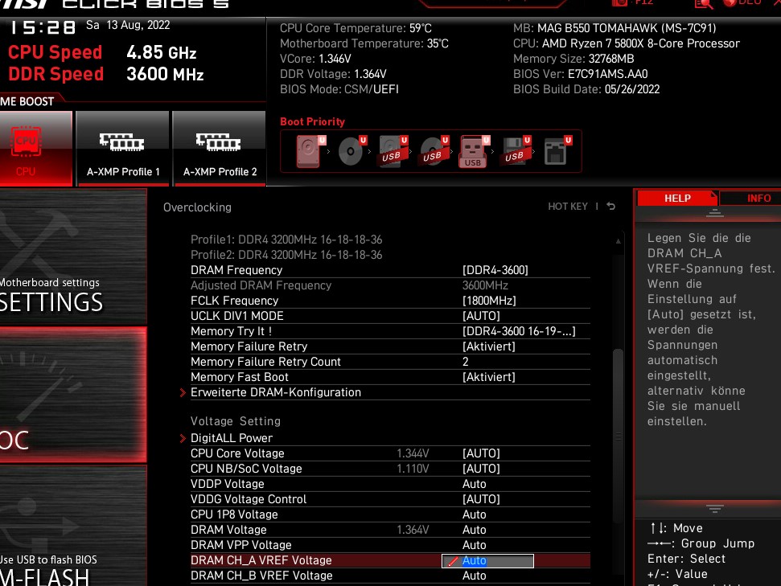The height and width of the screenshot is (586, 781).
Task: Click the USB optical drive boot icon
Action: 434,151
